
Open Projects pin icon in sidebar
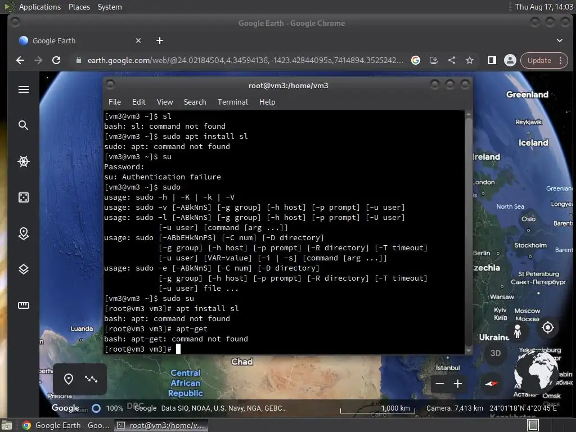[x=24, y=233]
